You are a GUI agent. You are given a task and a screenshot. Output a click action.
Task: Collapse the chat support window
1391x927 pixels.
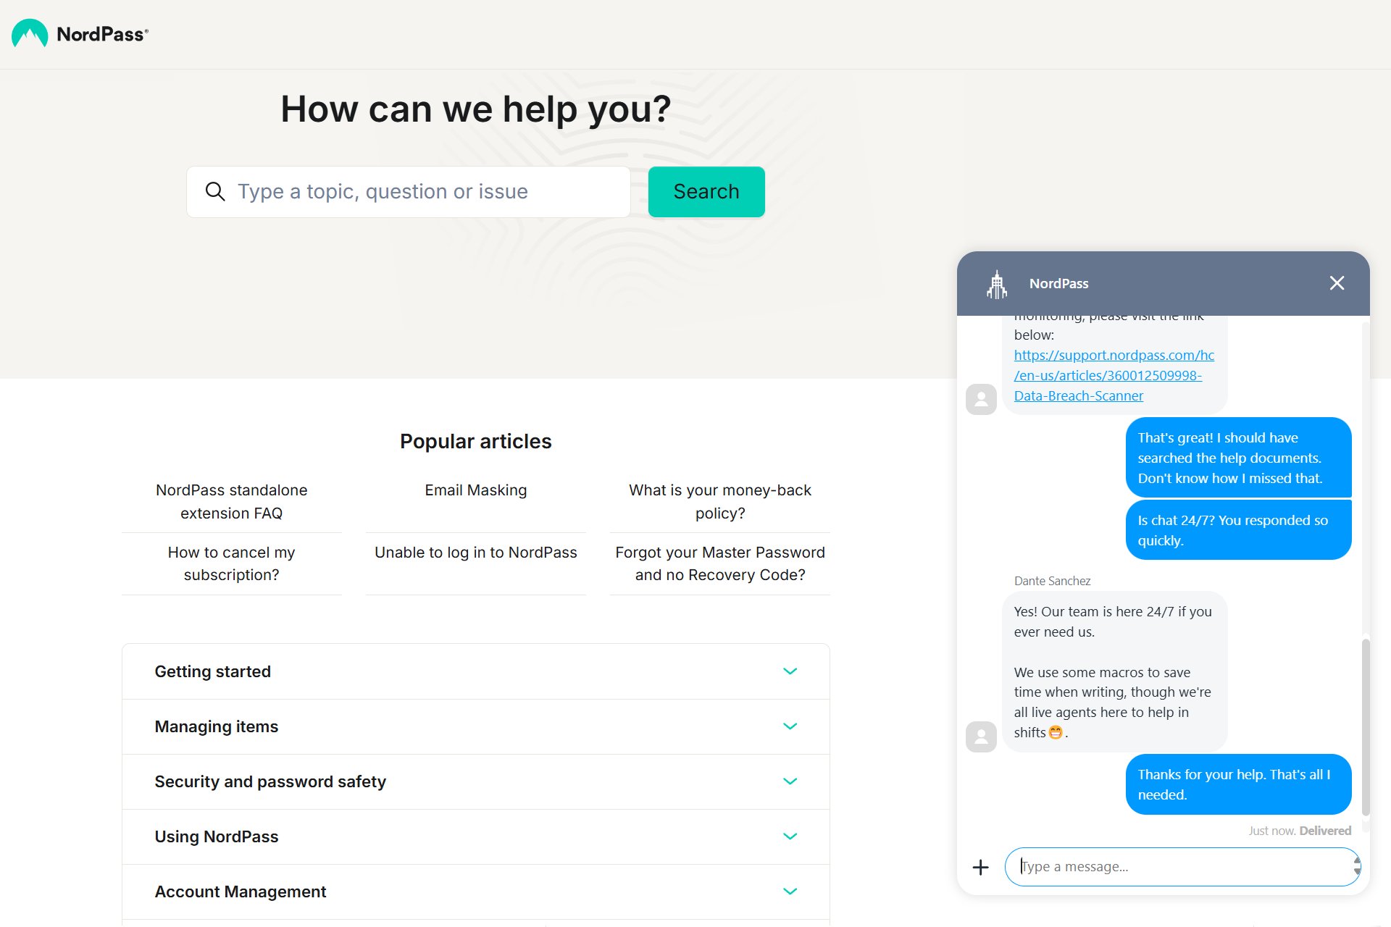(1338, 282)
